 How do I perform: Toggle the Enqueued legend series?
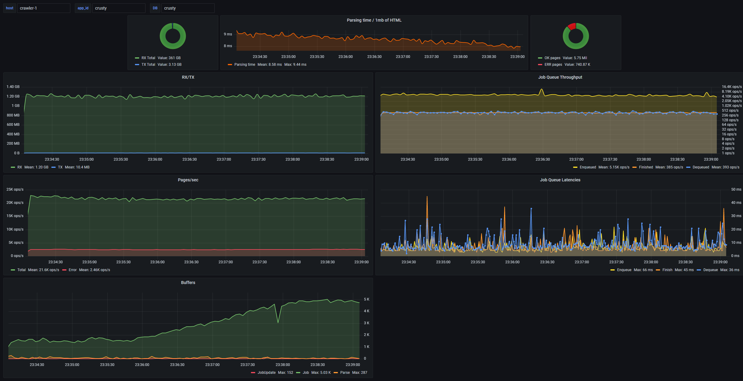pos(588,167)
